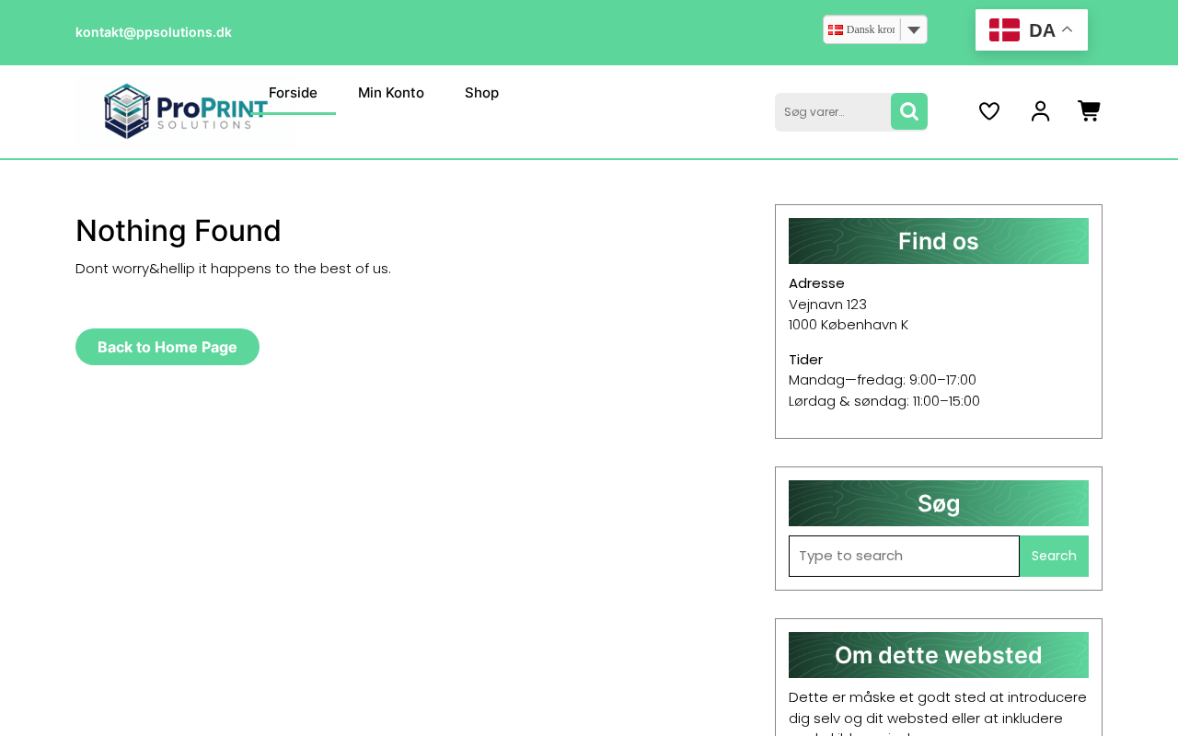Image resolution: width=1178 pixels, height=736 pixels.
Task: Click the Lørdag & søndag hours line
Action: click(x=884, y=401)
